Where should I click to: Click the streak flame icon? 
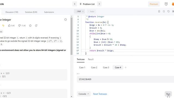tap(173, 4)
